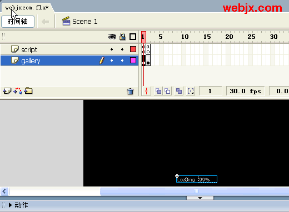Toggle the Timeline (时间轴) button

pos(18,22)
